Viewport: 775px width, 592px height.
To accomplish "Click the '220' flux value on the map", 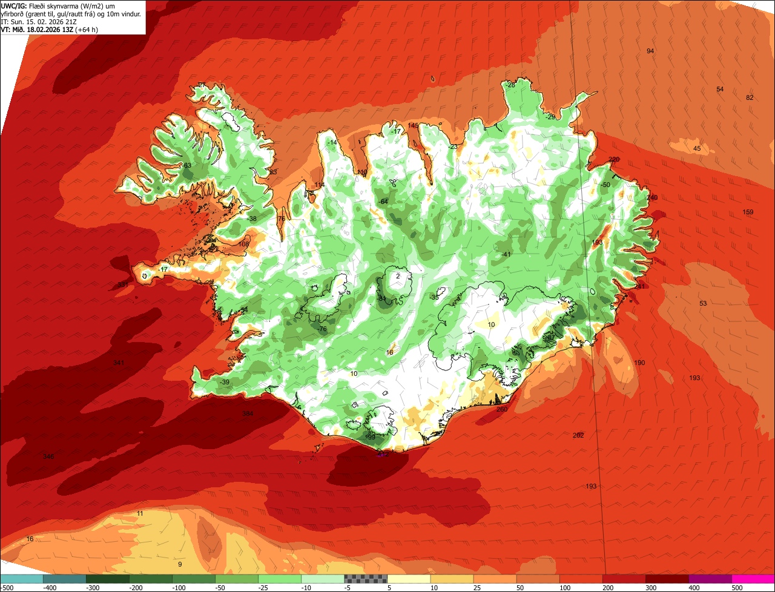I will coord(614,159).
